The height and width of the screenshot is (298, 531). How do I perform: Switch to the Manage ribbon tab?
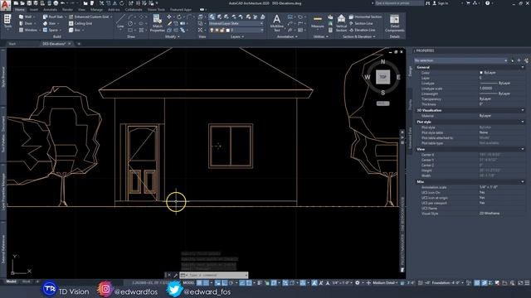point(96,10)
